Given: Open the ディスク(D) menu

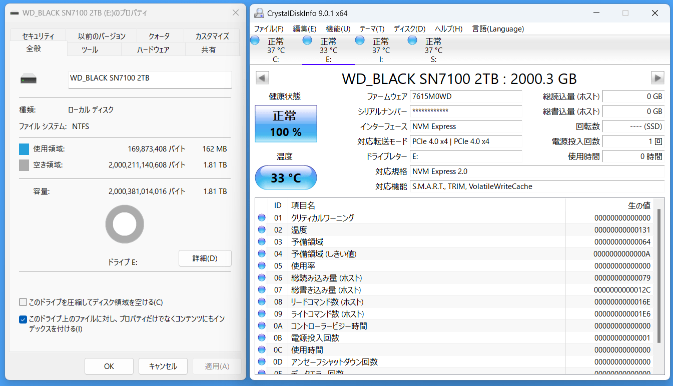Looking at the screenshot, I should pos(409,29).
